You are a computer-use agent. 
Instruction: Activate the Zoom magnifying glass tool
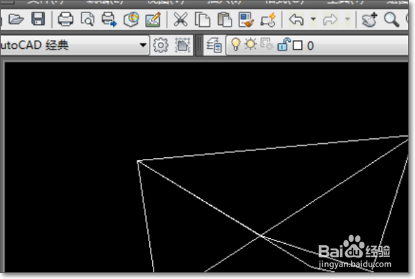point(391,19)
